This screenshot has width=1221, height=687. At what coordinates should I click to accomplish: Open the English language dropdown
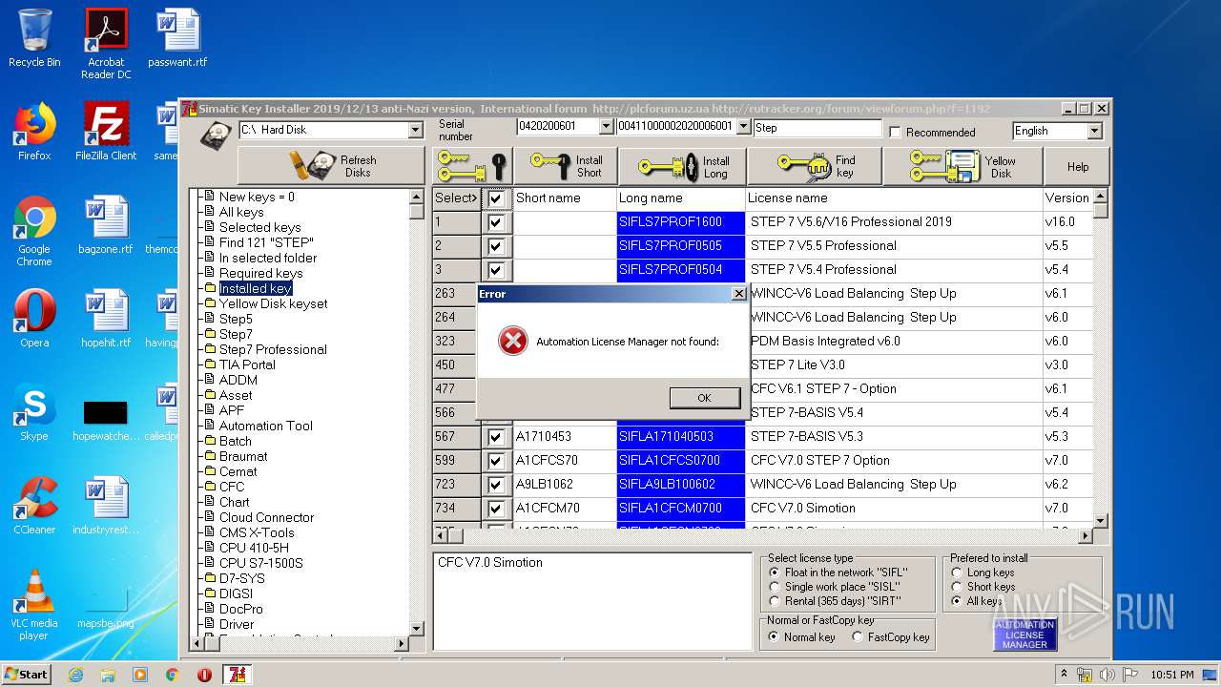(1094, 131)
